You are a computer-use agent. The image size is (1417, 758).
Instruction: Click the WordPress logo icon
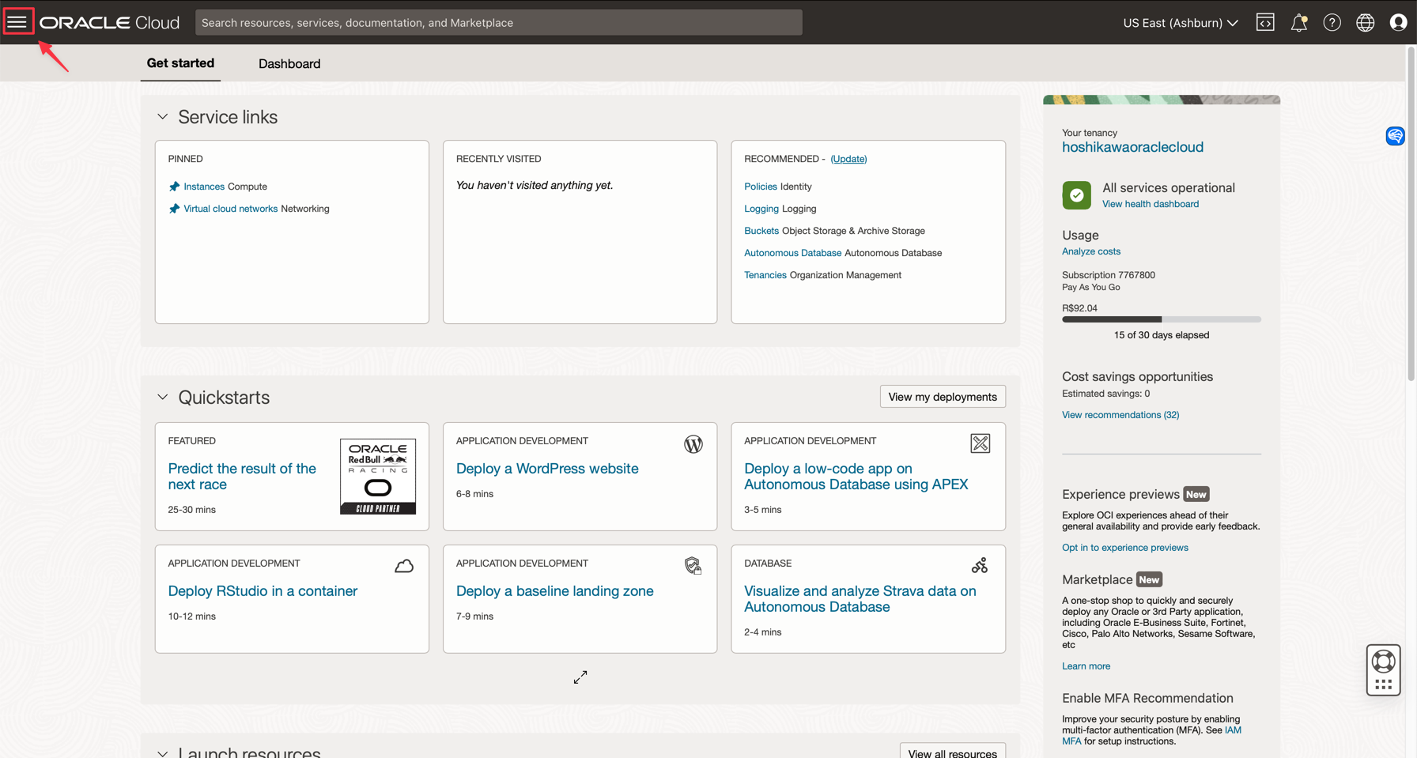(693, 444)
